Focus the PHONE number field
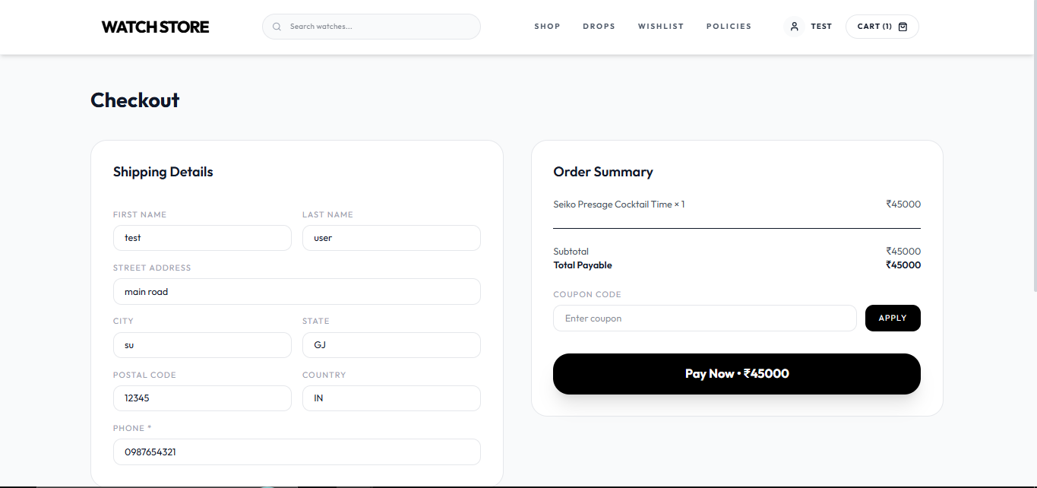 [x=296, y=452]
